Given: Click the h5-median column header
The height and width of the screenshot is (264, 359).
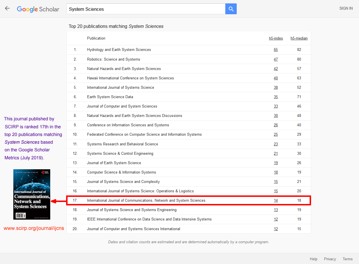Looking at the screenshot, I should [x=299, y=38].
